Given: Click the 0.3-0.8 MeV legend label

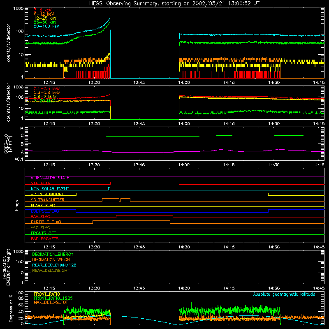Looking at the screenshot, I should click(47, 93).
